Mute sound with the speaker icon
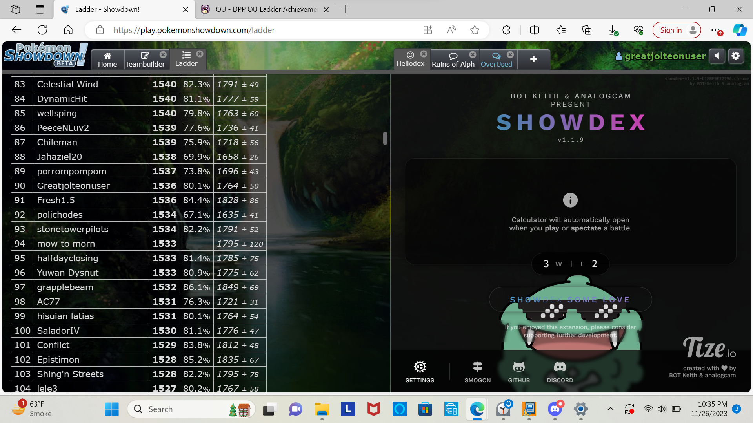 click(717, 56)
